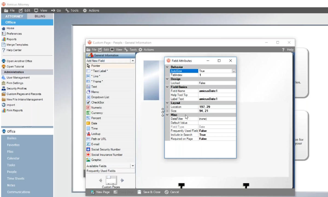Screen dimensions: 328x197
Task: Add a Dropdown List field
Action: (x=110, y=97)
